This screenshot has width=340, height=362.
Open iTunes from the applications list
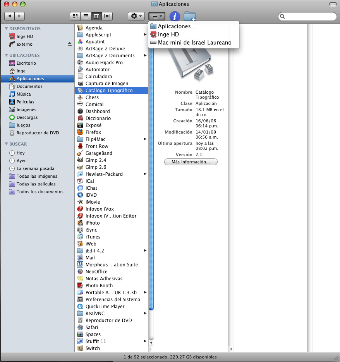pos(95,237)
